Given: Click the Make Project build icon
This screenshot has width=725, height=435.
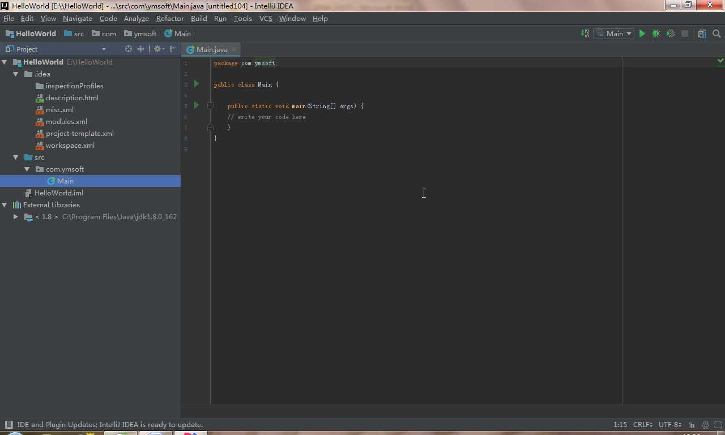Looking at the screenshot, I should coord(585,33).
